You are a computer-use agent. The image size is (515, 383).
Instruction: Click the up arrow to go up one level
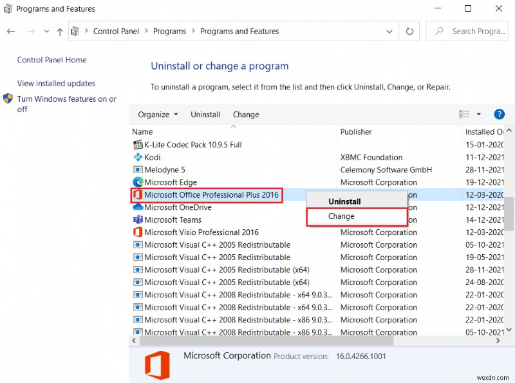click(59, 31)
